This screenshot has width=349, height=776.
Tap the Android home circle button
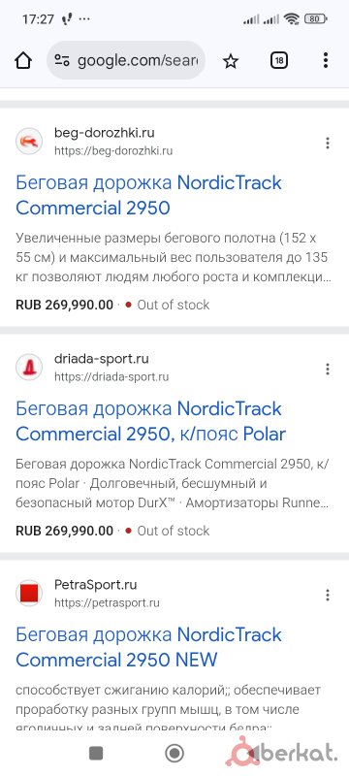point(174,754)
